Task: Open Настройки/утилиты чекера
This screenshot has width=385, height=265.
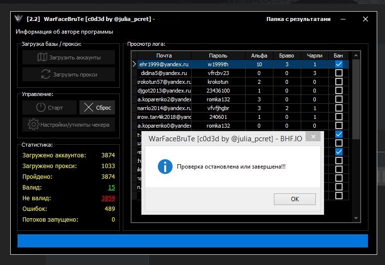Action: (x=69, y=124)
